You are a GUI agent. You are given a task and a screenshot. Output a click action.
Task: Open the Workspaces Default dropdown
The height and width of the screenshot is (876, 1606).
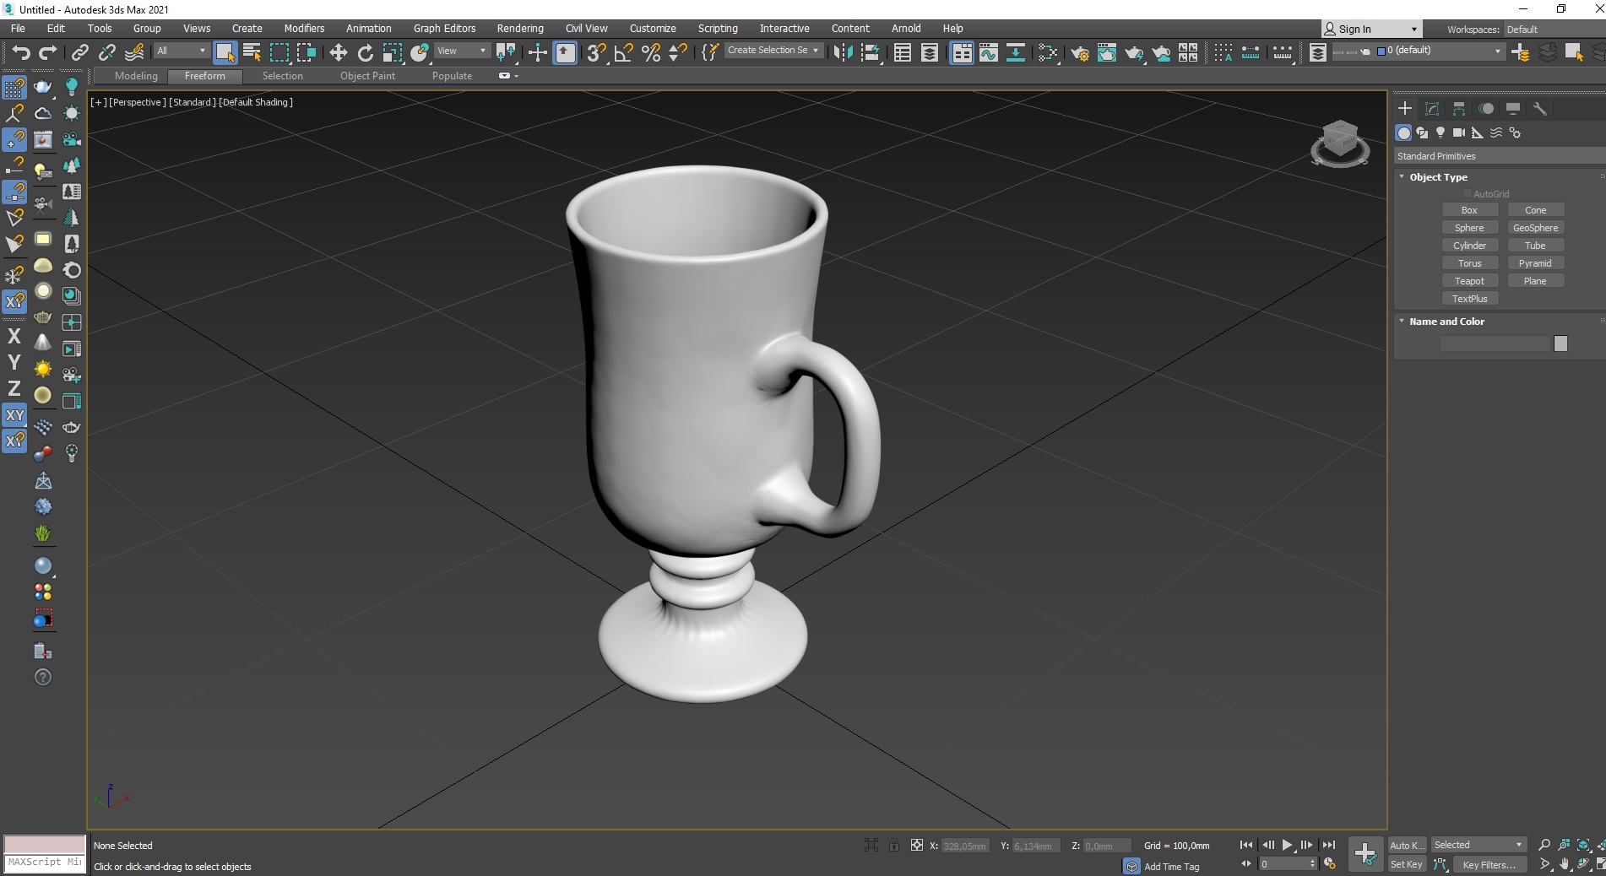tap(1554, 29)
